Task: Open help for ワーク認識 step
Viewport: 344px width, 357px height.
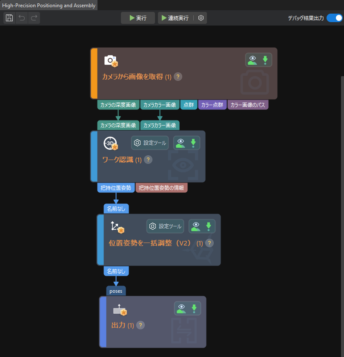Action: 148,160
